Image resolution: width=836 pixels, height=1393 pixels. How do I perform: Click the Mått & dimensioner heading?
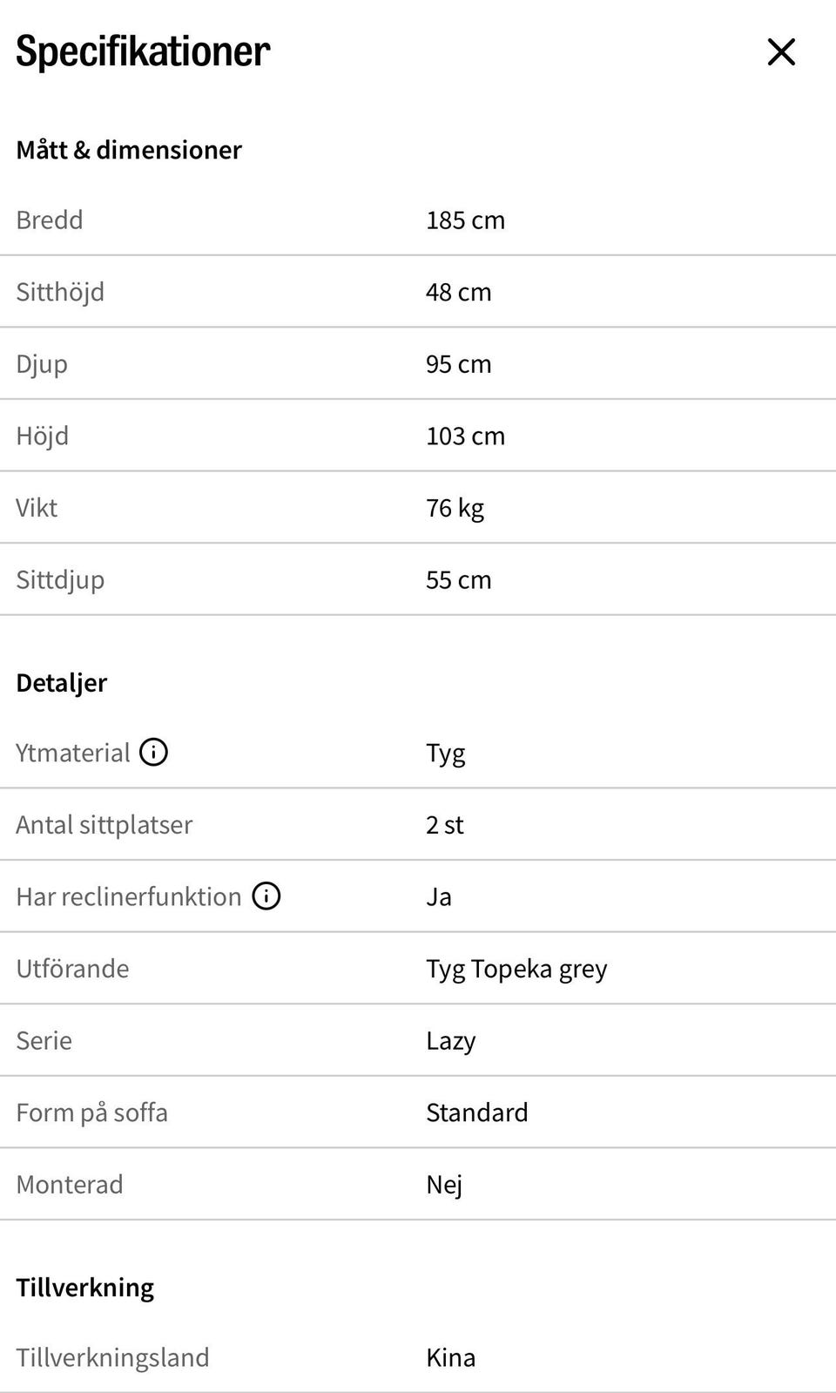[129, 150]
